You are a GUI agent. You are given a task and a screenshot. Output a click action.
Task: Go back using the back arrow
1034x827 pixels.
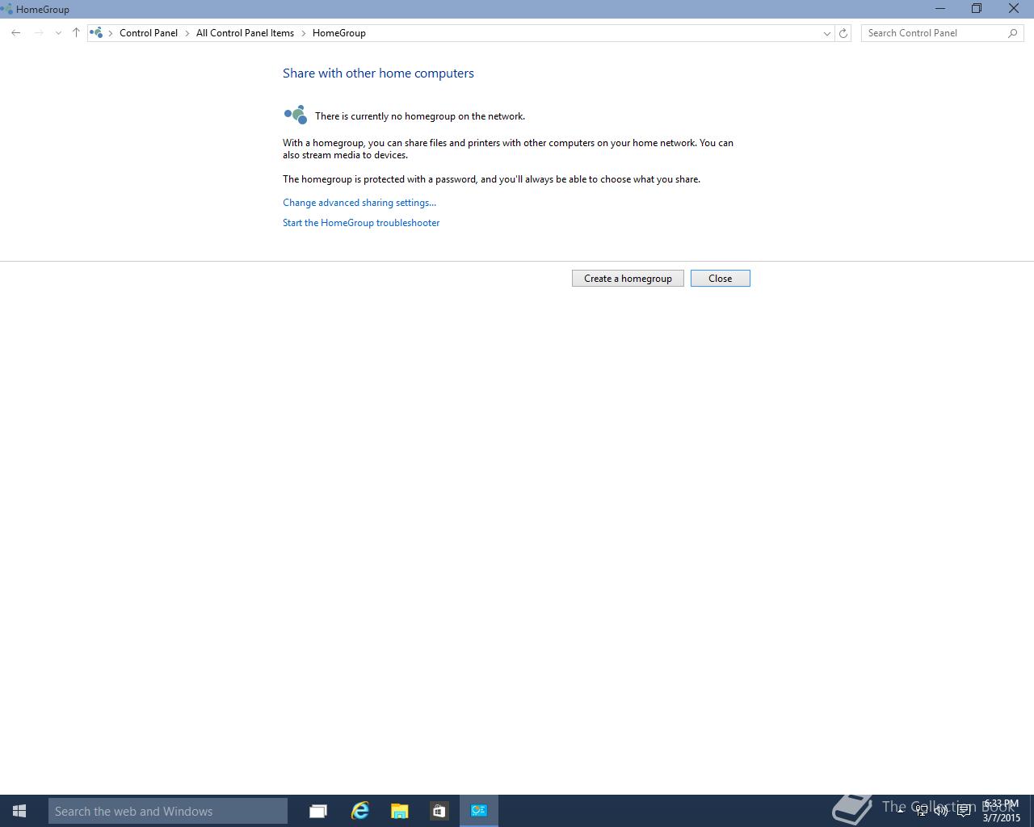pos(16,33)
